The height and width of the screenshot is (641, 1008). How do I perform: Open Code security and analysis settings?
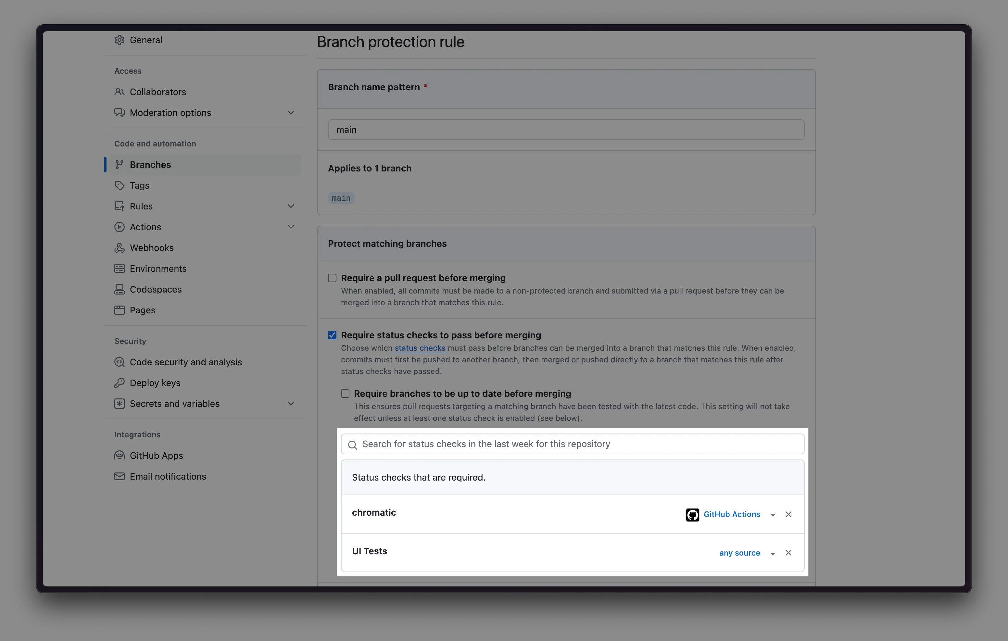(185, 362)
